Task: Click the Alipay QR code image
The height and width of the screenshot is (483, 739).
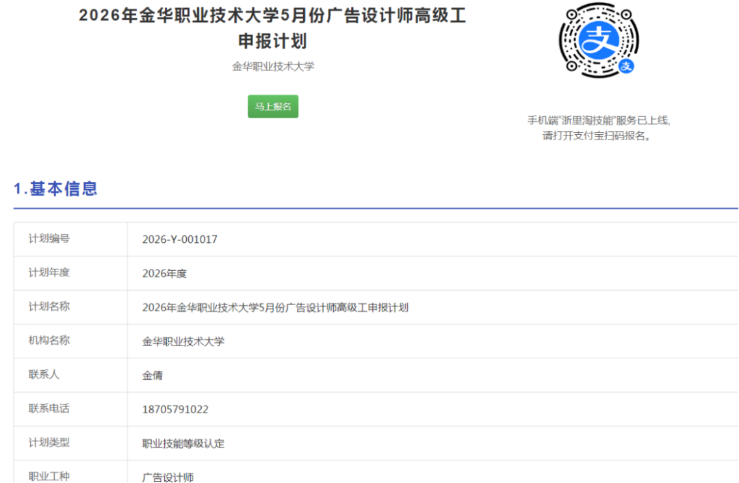Action: [599, 41]
